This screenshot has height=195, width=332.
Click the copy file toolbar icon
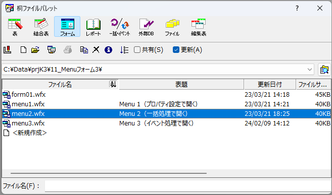84,50
